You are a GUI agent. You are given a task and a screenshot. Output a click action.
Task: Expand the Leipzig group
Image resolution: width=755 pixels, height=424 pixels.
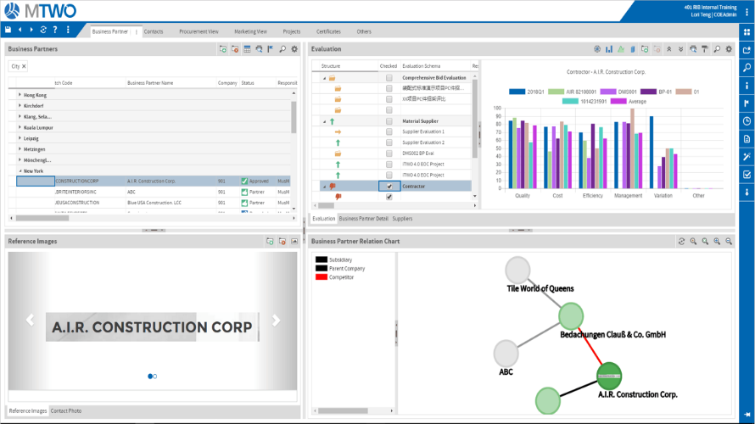(x=20, y=138)
